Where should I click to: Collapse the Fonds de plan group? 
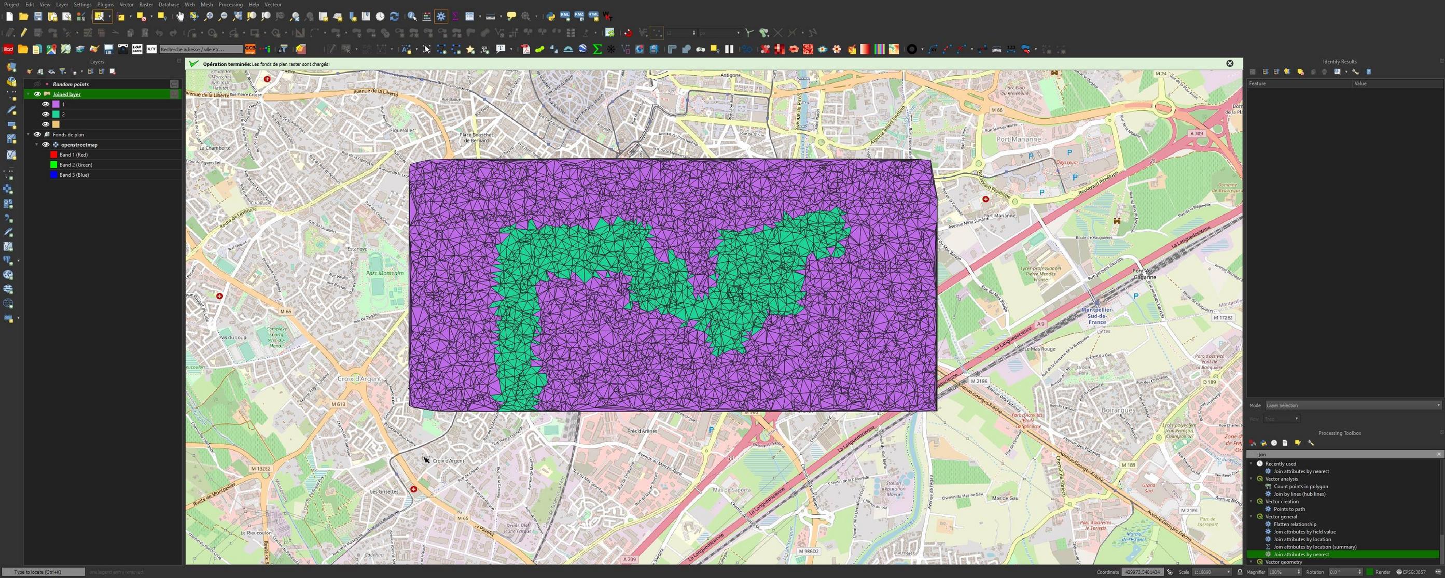pos(29,135)
